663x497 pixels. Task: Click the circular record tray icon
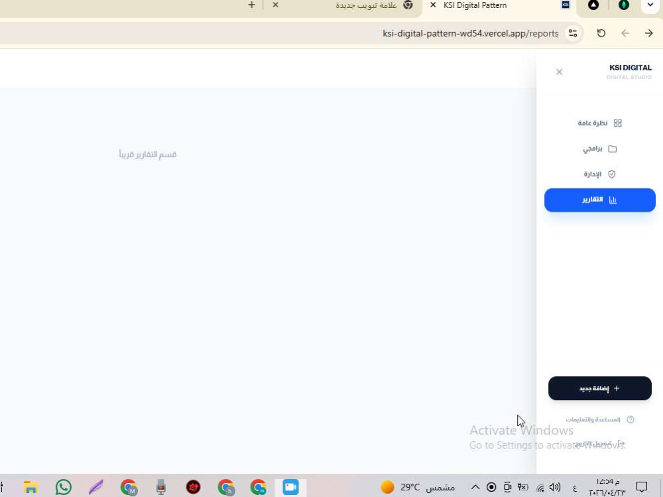[x=491, y=487]
